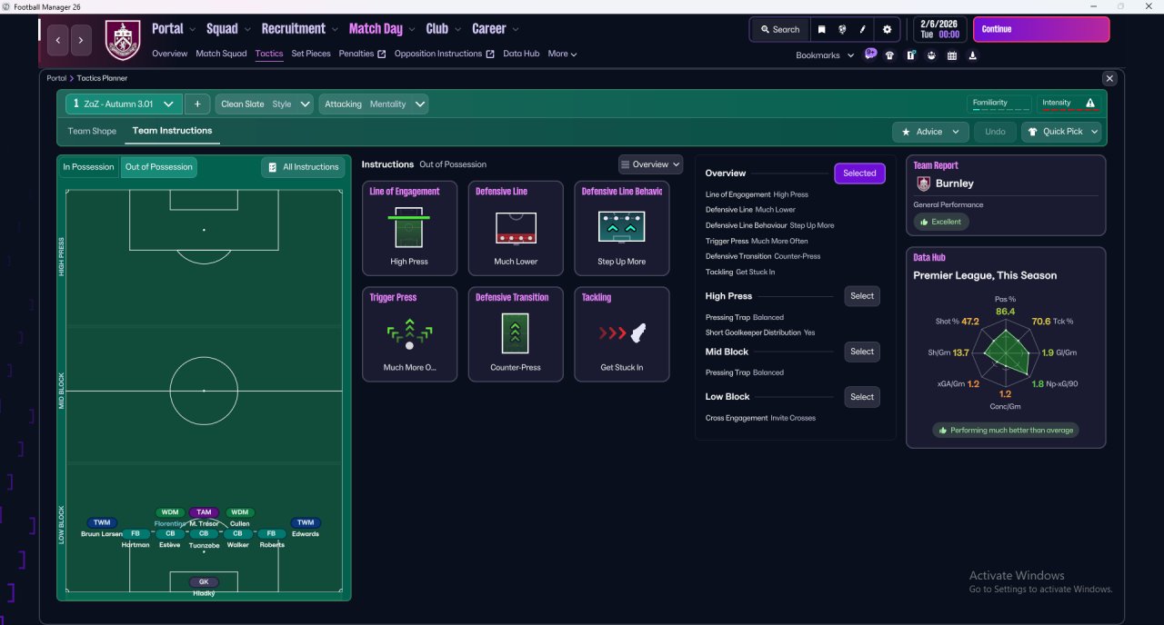Open the globe world icon
This screenshot has width=1164, height=625.
pyautogui.click(x=842, y=29)
